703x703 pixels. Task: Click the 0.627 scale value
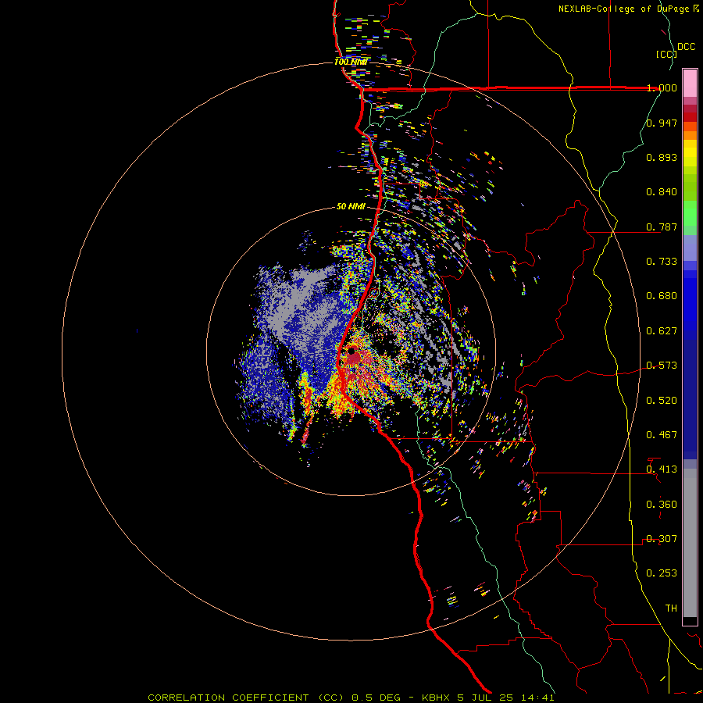click(x=662, y=331)
